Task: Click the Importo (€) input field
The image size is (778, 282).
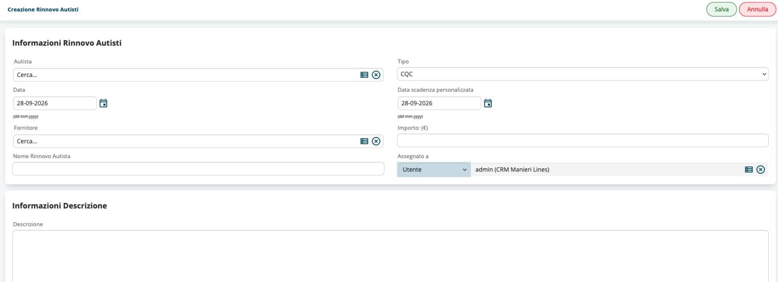Action: (x=583, y=141)
